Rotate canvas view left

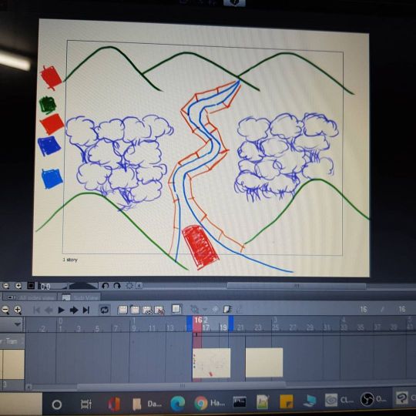tap(106, 286)
